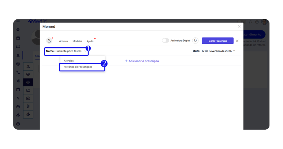Screen dimensions: 283x149
Task: Click the dollar sign finance icon
Action: click(x=18, y=98)
